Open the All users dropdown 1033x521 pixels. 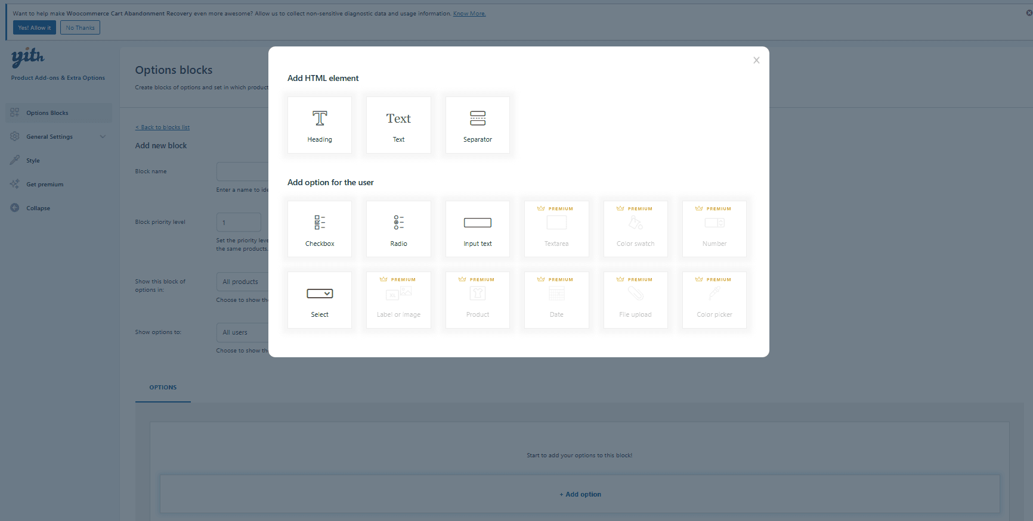pyautogui.click(x=242, y=332)
